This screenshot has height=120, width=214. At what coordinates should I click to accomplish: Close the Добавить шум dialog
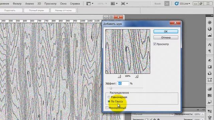click(175, 23)
